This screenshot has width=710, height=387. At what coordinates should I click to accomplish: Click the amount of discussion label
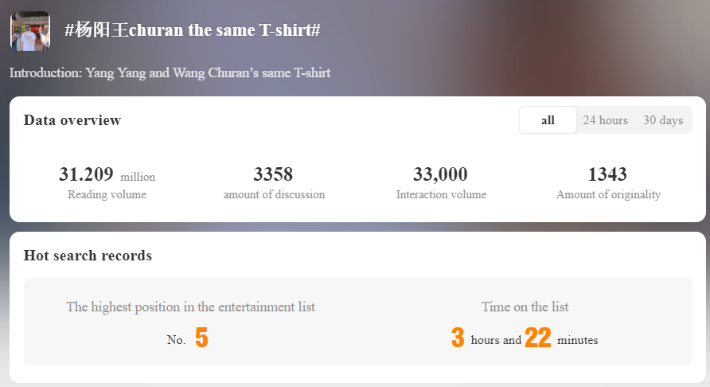point(274,194)
